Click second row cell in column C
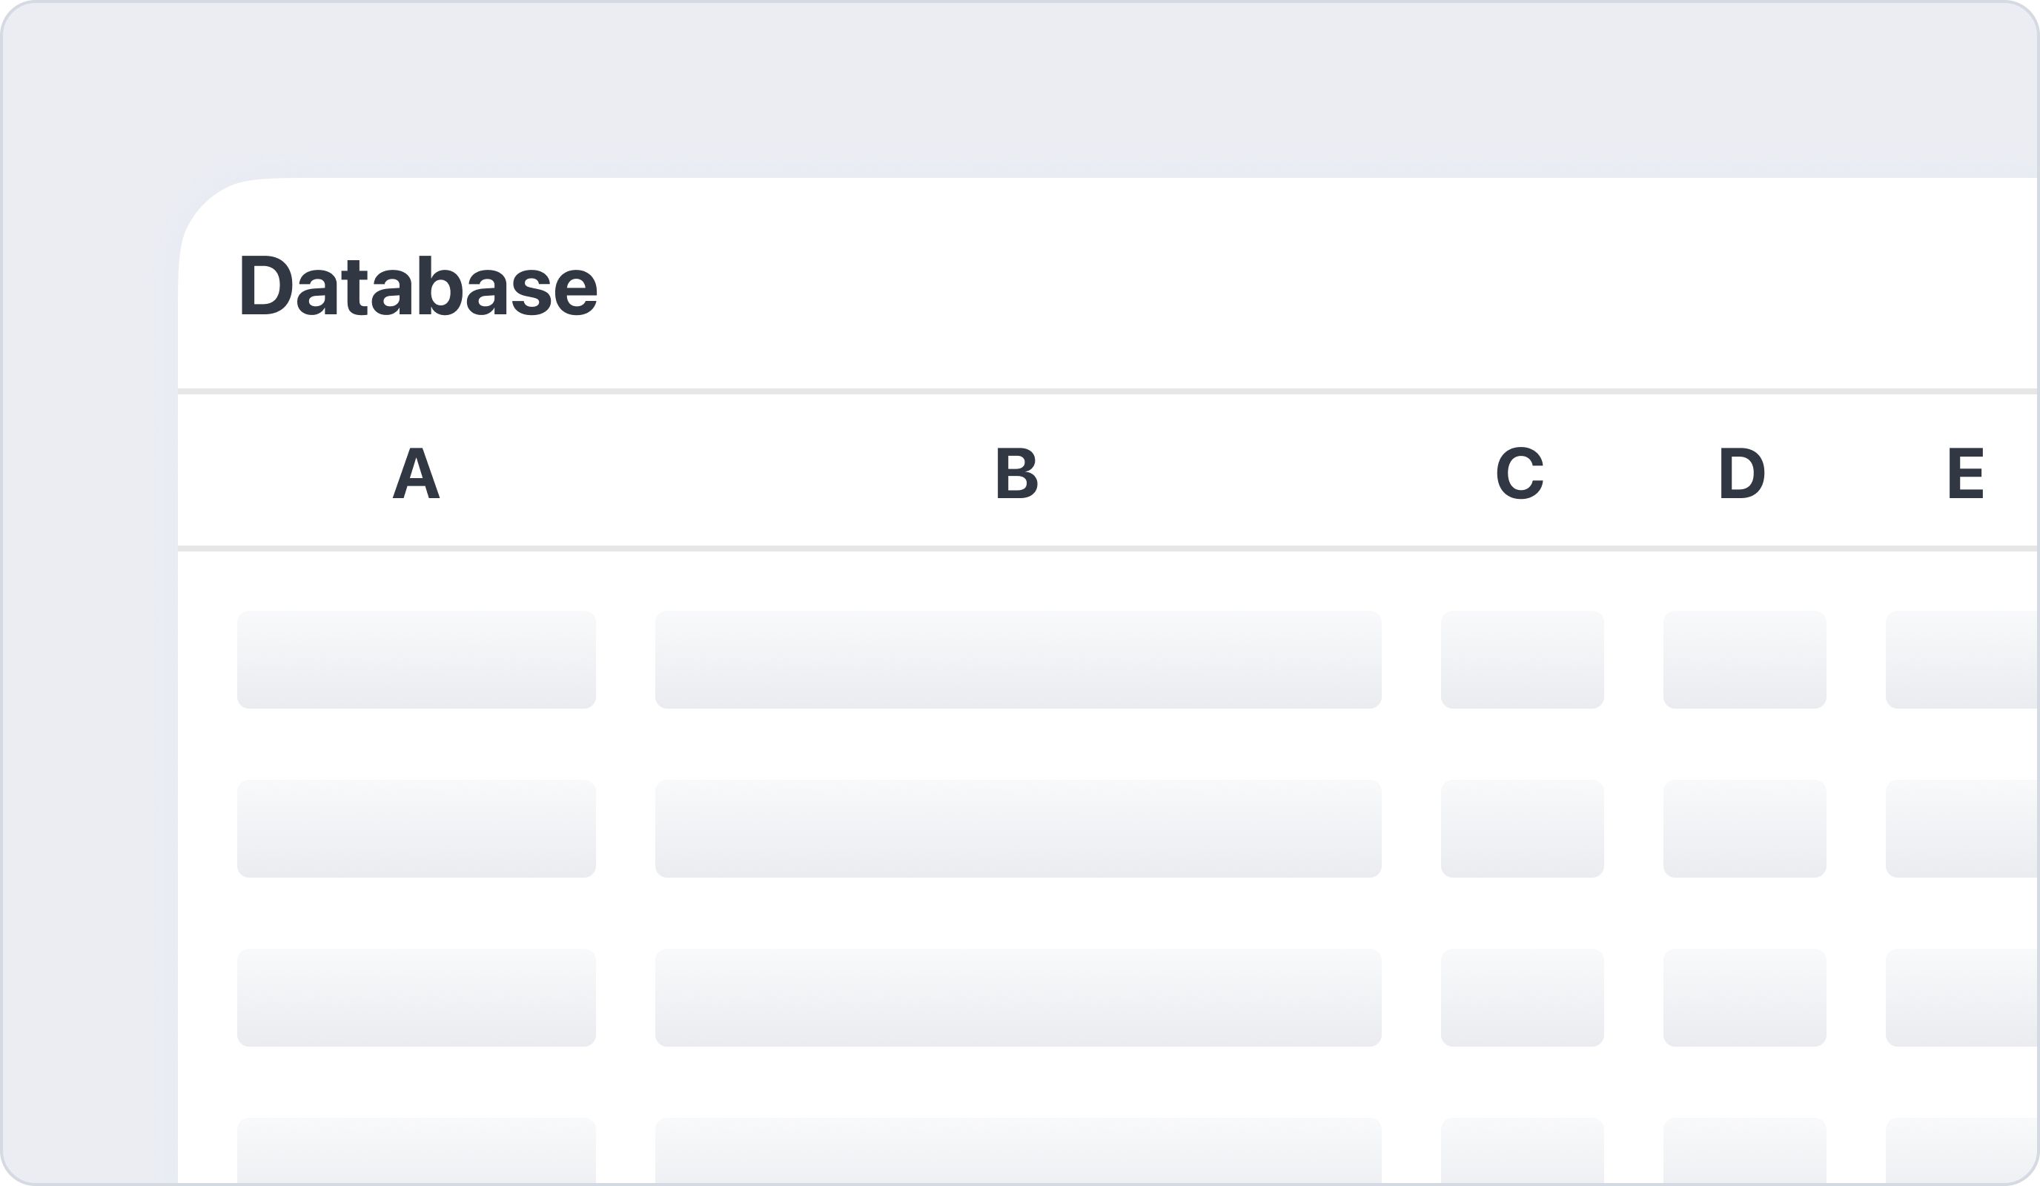The height and width of the screenshot is (1186, 2040). tap(1522, 828)
